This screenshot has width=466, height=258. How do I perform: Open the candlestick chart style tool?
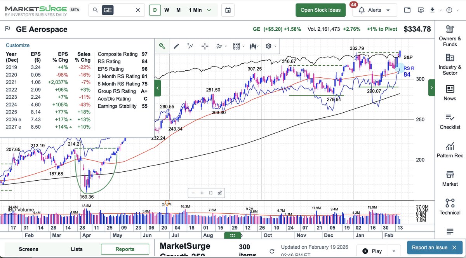pyautogui.click(x=253, y=46)
